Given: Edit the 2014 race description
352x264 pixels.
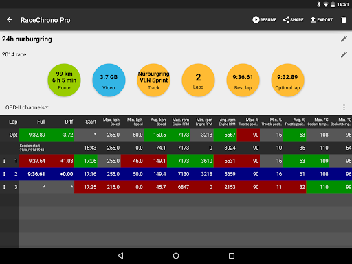Looking at the screenshot, I should (344, 54).
